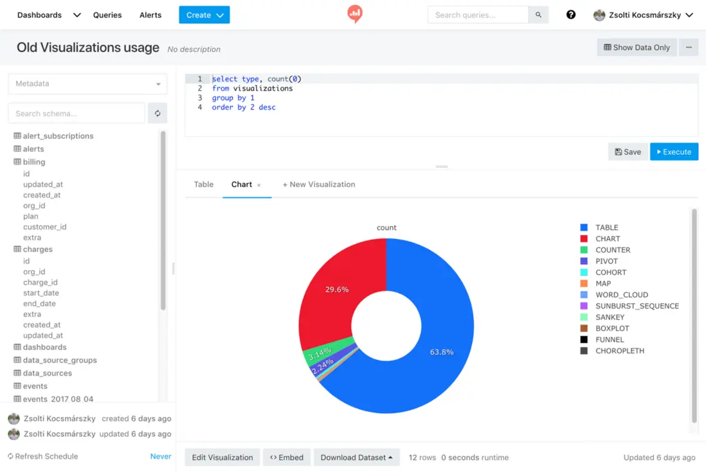
Task: Open the Queries menu item
Action: click(107, 15)
